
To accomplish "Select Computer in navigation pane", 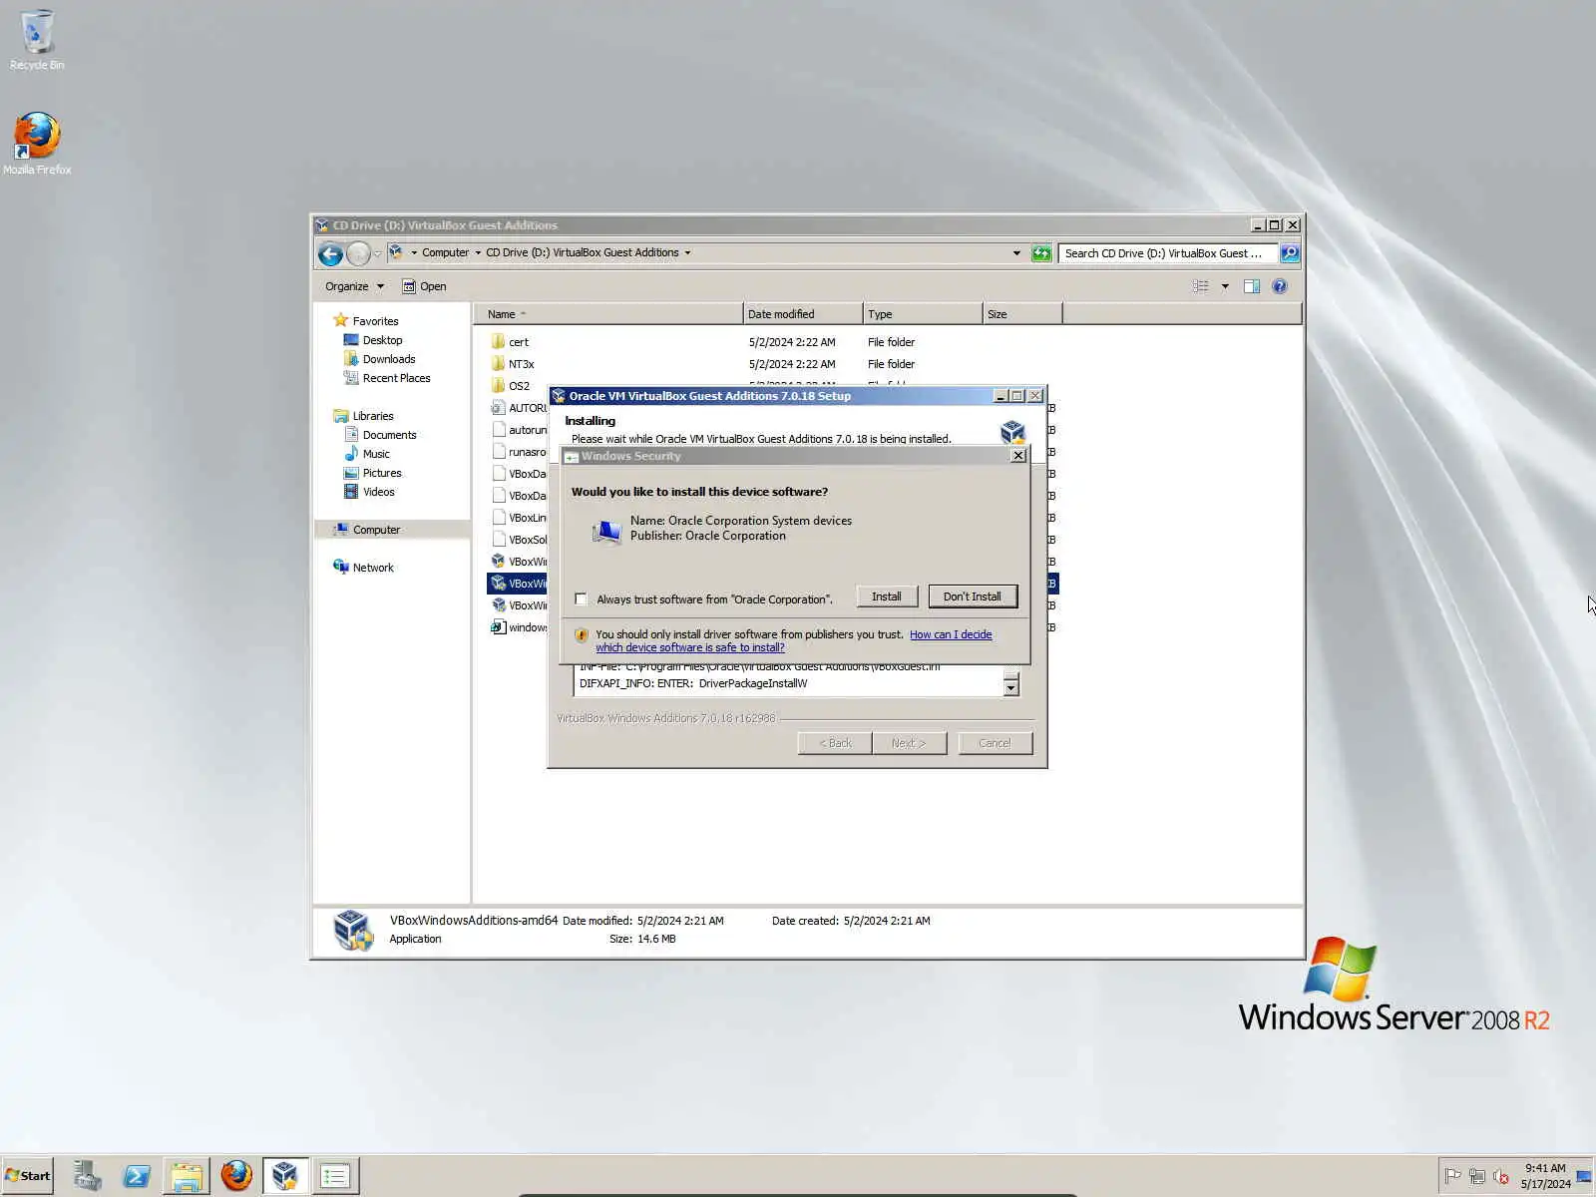I will [x=376, y=530].
